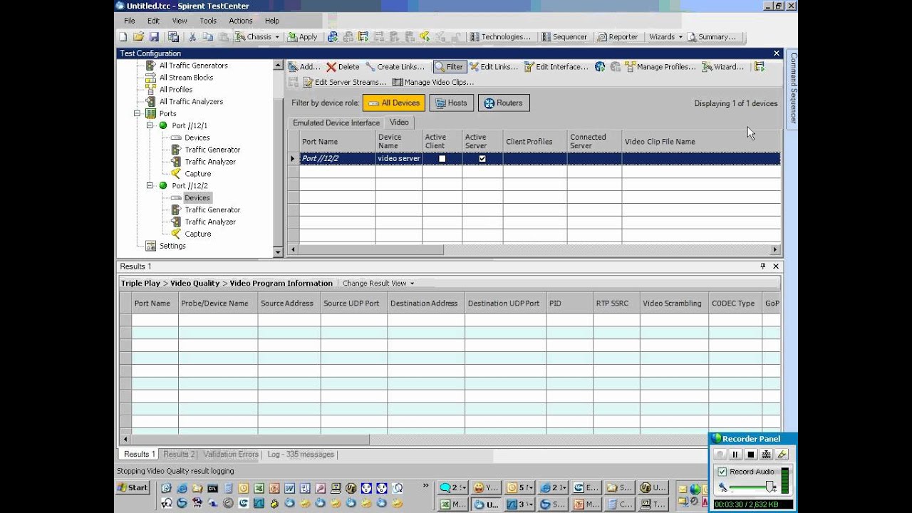912x513 pixels.
Task: Switch to Emulated Device Interface tab
Action: pos(336,123)
